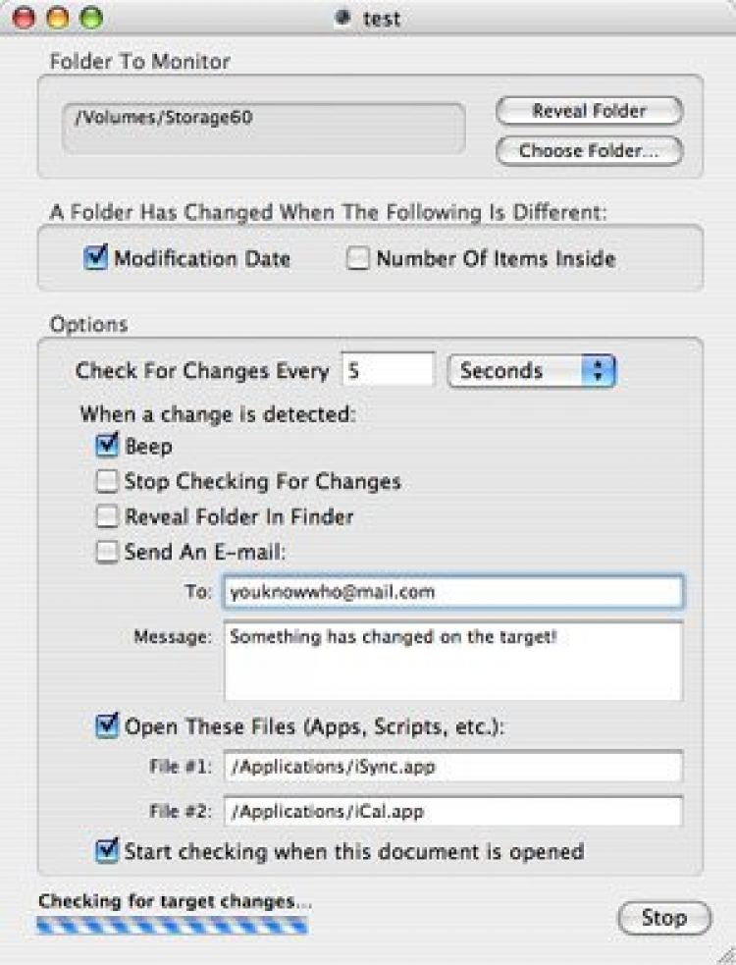Uncheck Open These Files option

coord(107,727)
